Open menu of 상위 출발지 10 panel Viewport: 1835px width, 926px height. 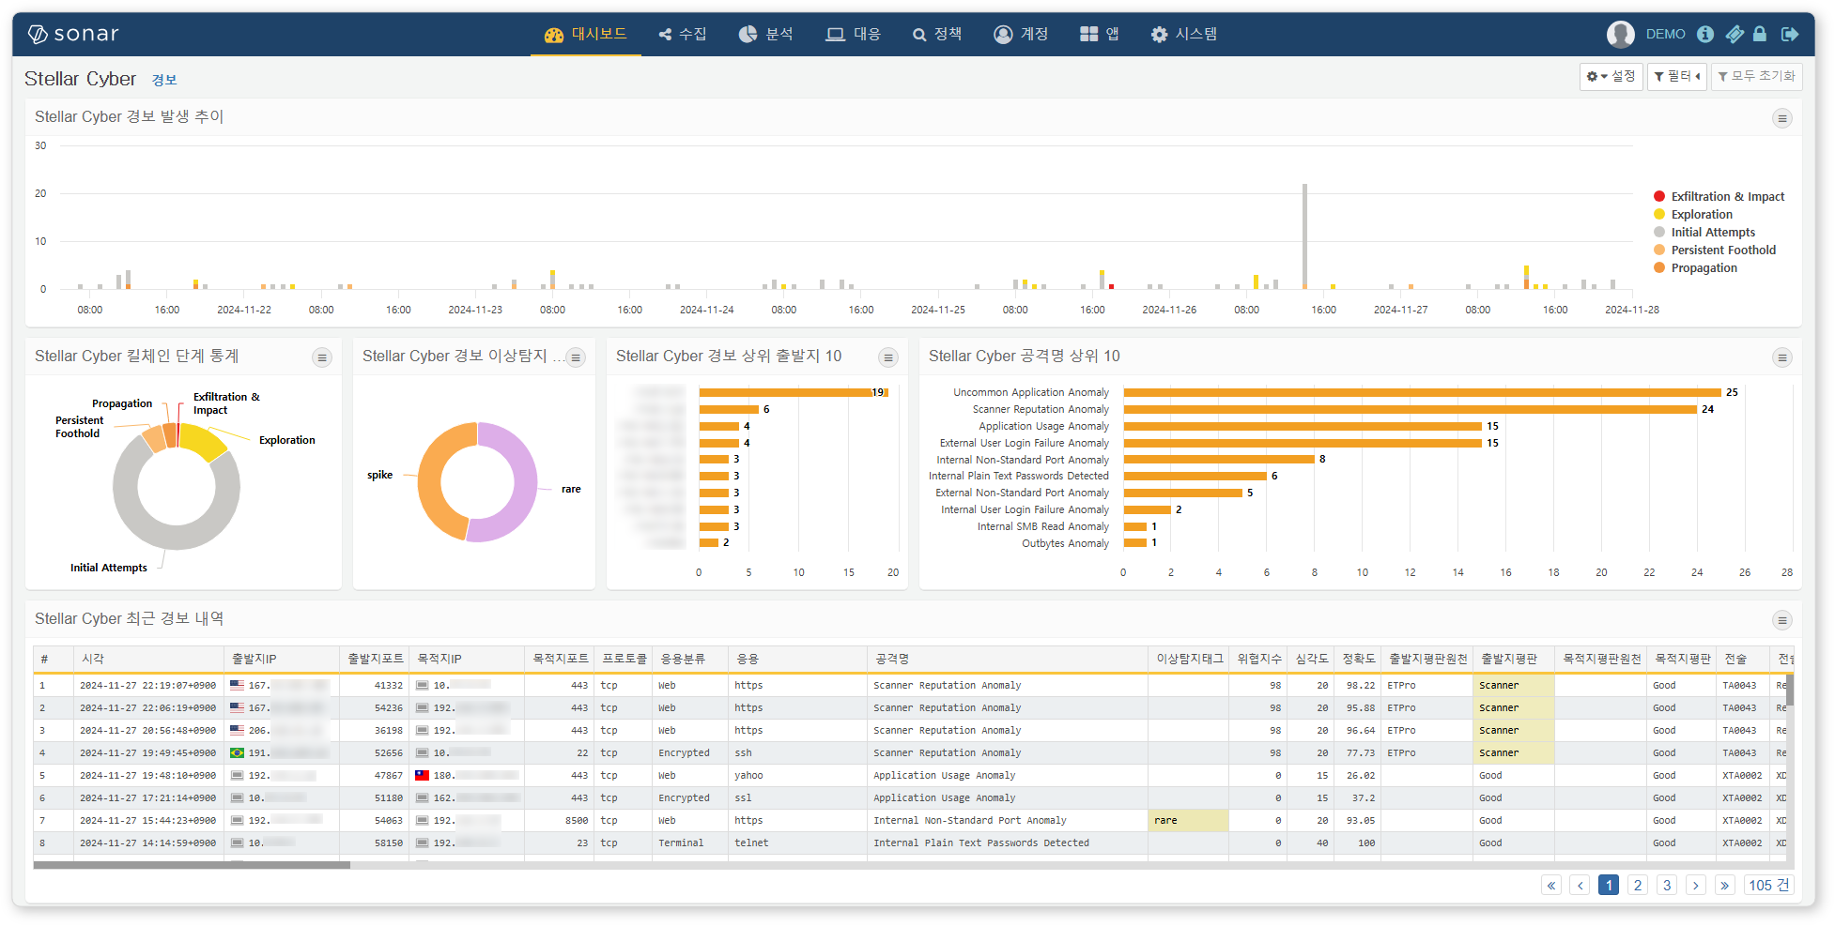point(887,357)
